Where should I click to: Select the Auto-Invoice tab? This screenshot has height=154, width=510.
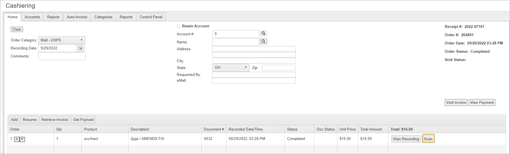tap(77, 17)
